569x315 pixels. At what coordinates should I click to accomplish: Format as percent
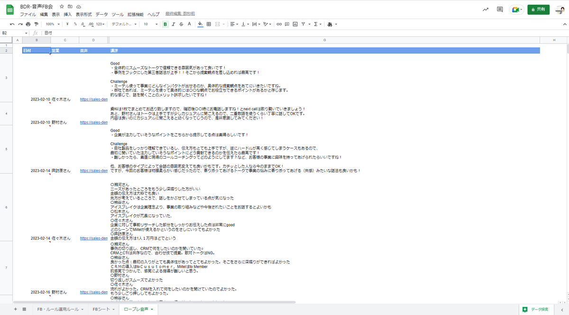[75, 24]
